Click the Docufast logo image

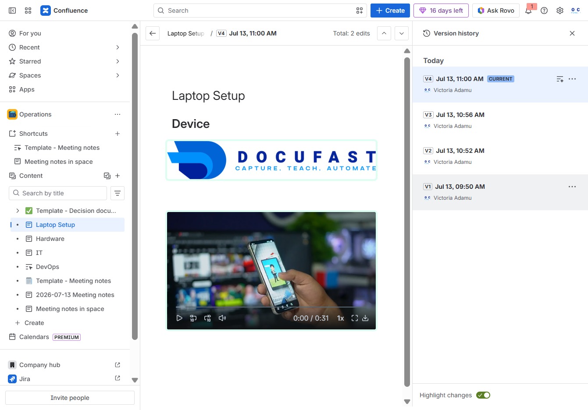point(271,160)
